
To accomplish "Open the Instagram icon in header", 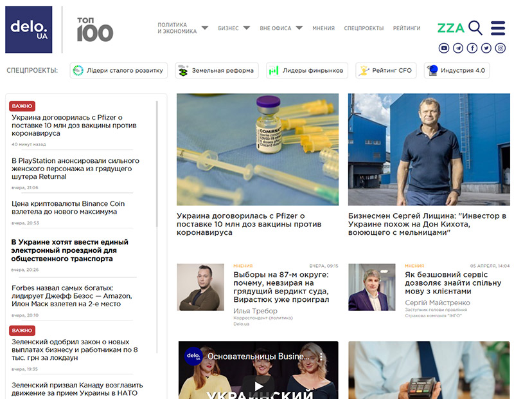I will coord(501,48).
